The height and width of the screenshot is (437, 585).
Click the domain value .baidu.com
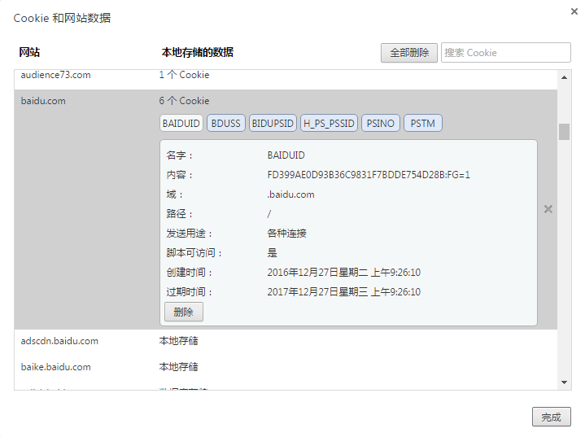[290, 194]
